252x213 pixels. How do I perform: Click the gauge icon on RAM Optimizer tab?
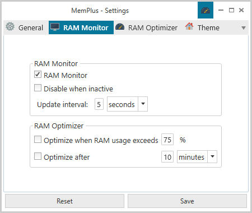(120, 27)
